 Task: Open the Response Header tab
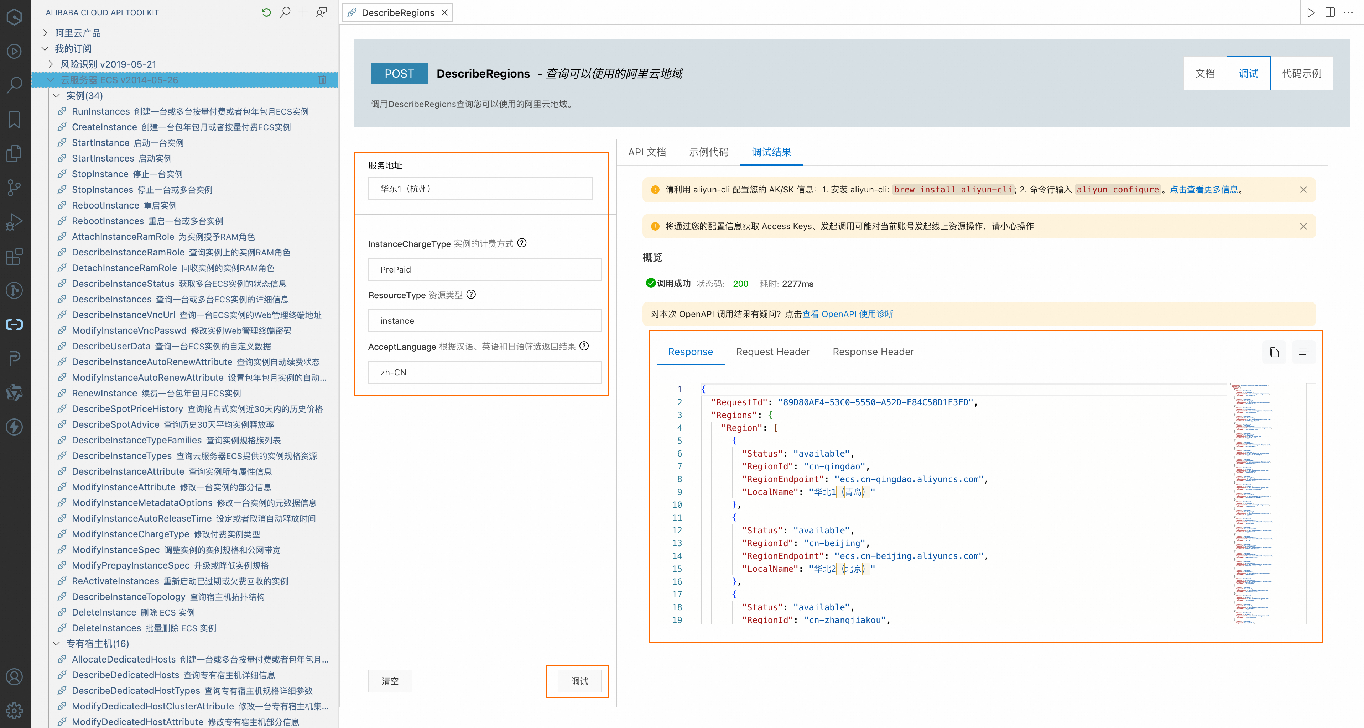click(873, 351)
